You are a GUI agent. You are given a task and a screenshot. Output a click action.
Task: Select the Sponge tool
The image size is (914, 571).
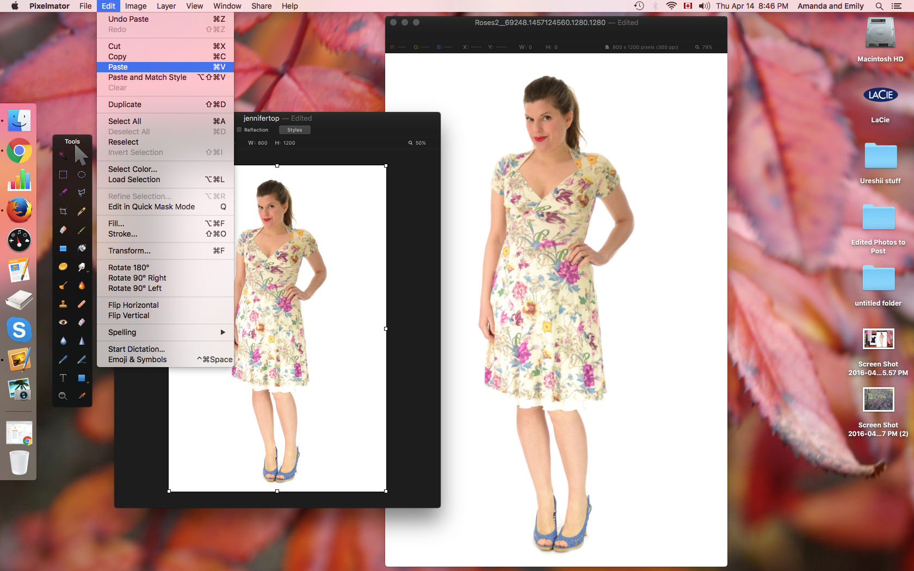coord(63,266)
